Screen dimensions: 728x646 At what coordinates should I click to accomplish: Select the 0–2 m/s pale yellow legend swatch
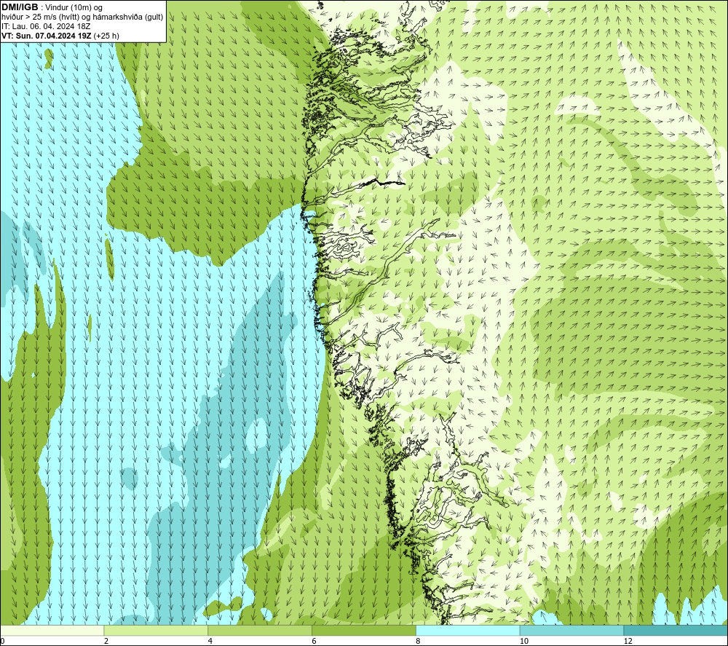52,630
